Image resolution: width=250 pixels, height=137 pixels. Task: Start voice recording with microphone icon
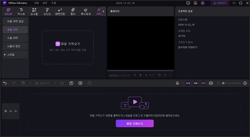coord(177,83)
